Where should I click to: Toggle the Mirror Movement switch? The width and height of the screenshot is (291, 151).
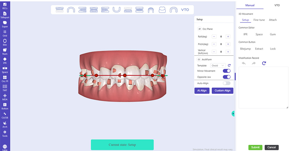(227, 71)
